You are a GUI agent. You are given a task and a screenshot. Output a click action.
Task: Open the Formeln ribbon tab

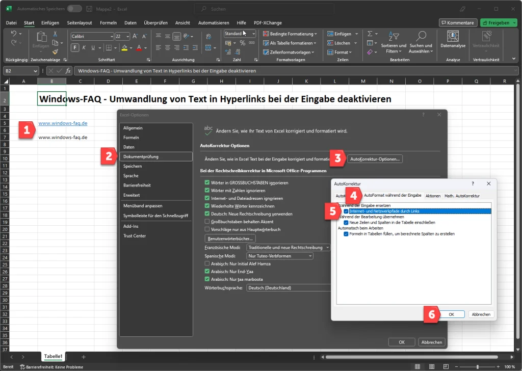click(108, 22)
